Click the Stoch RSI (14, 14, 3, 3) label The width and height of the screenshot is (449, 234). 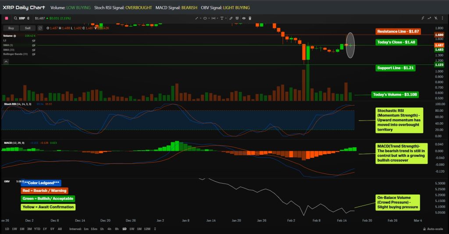(18, 104)
